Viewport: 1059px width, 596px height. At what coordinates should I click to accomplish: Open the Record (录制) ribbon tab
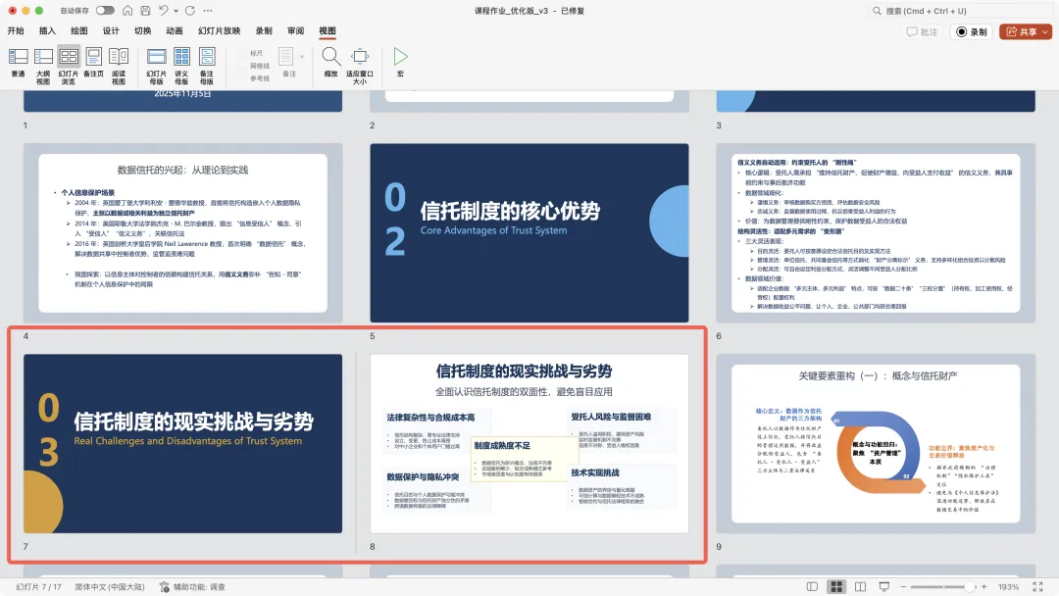(264, 31)
